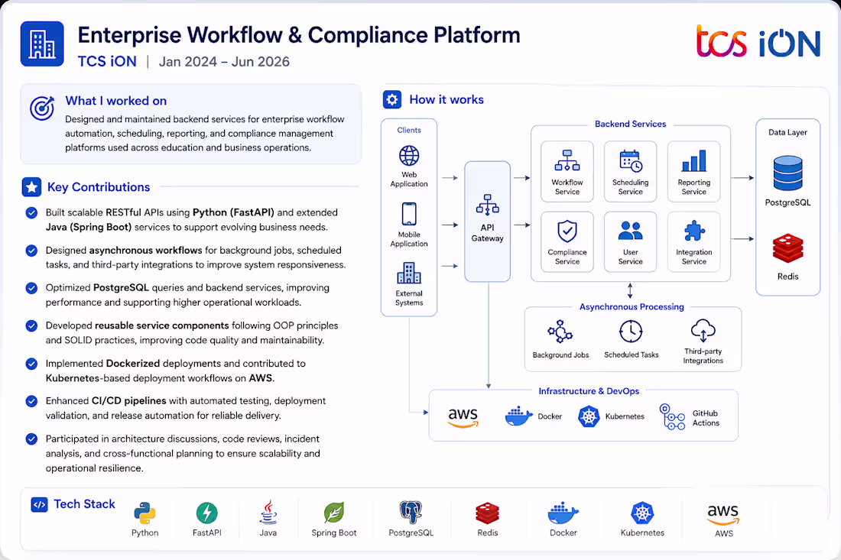This screenshot has width=841, height=560.
Task: Click the bold Java (Spring Boot) text
Action: coord(89,227)
